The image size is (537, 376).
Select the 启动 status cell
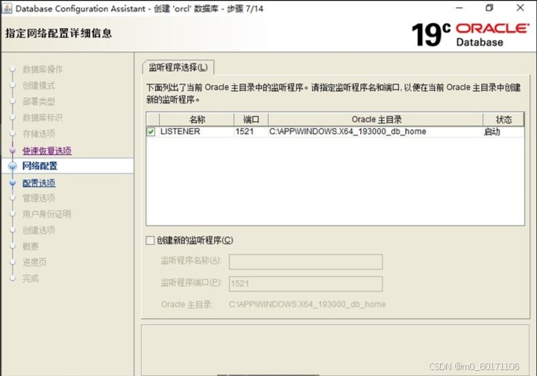tap(503, 132)
